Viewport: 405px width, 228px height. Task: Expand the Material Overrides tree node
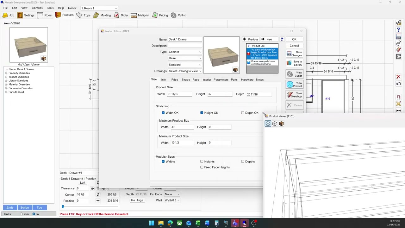coord(6,85)
